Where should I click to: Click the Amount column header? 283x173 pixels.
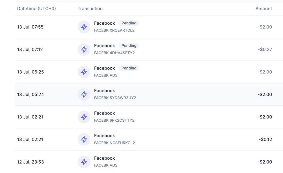(x=264, y=9)
